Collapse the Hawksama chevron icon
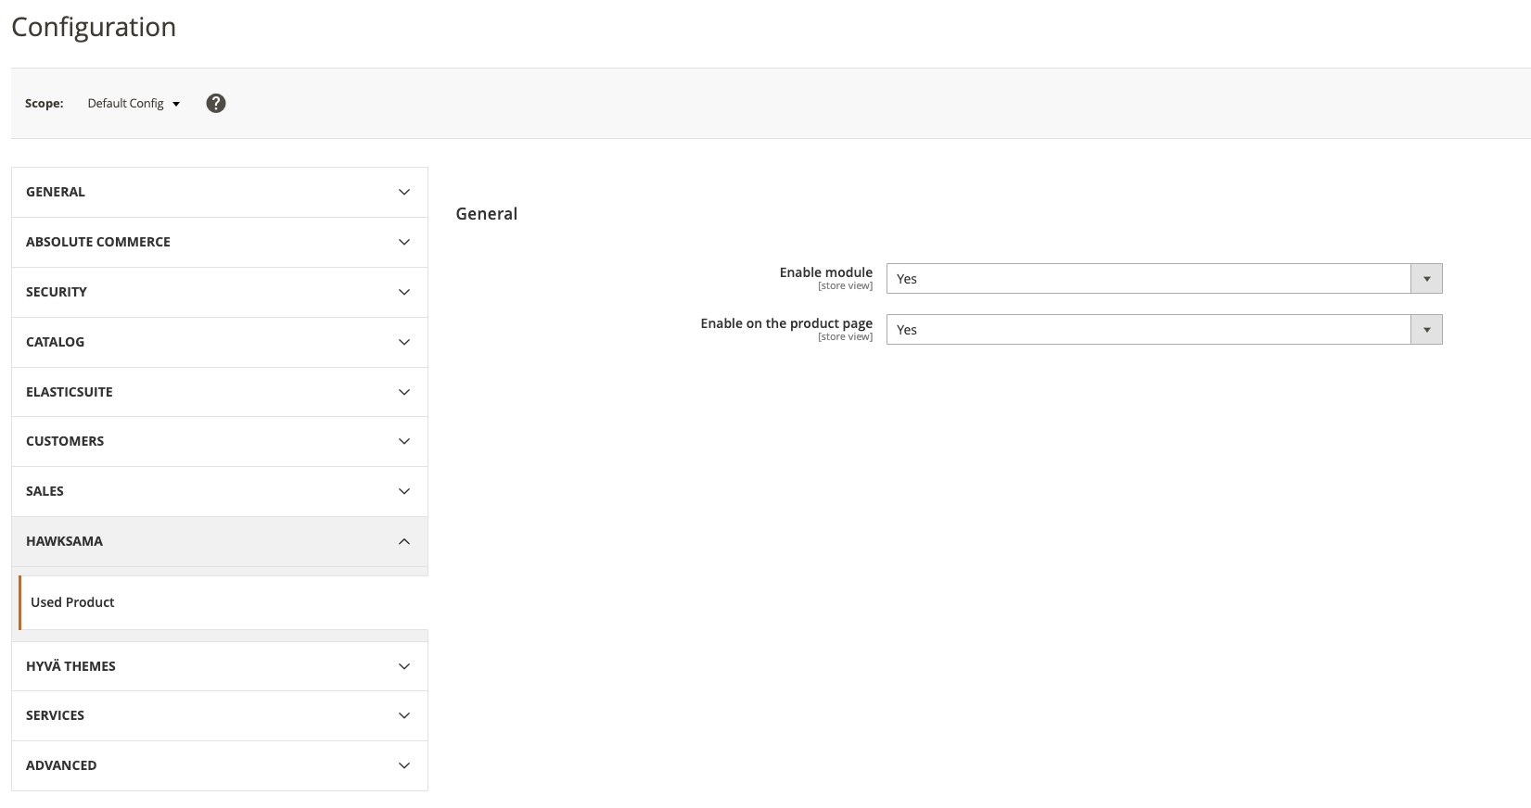This screenshot has width=1531, height=808. tap(404, 542)
